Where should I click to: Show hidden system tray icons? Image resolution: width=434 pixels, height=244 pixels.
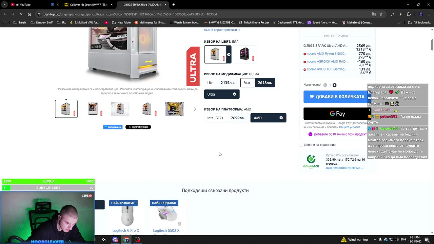click(375, 240)
